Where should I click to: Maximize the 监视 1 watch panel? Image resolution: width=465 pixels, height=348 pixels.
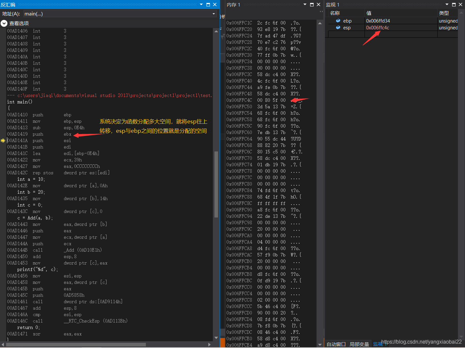[454, 5]
